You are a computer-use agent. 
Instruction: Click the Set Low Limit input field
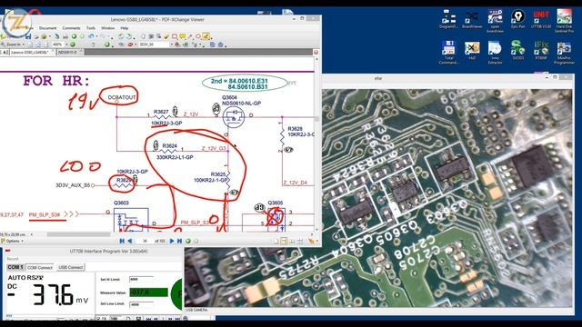[x=141, y=304]
